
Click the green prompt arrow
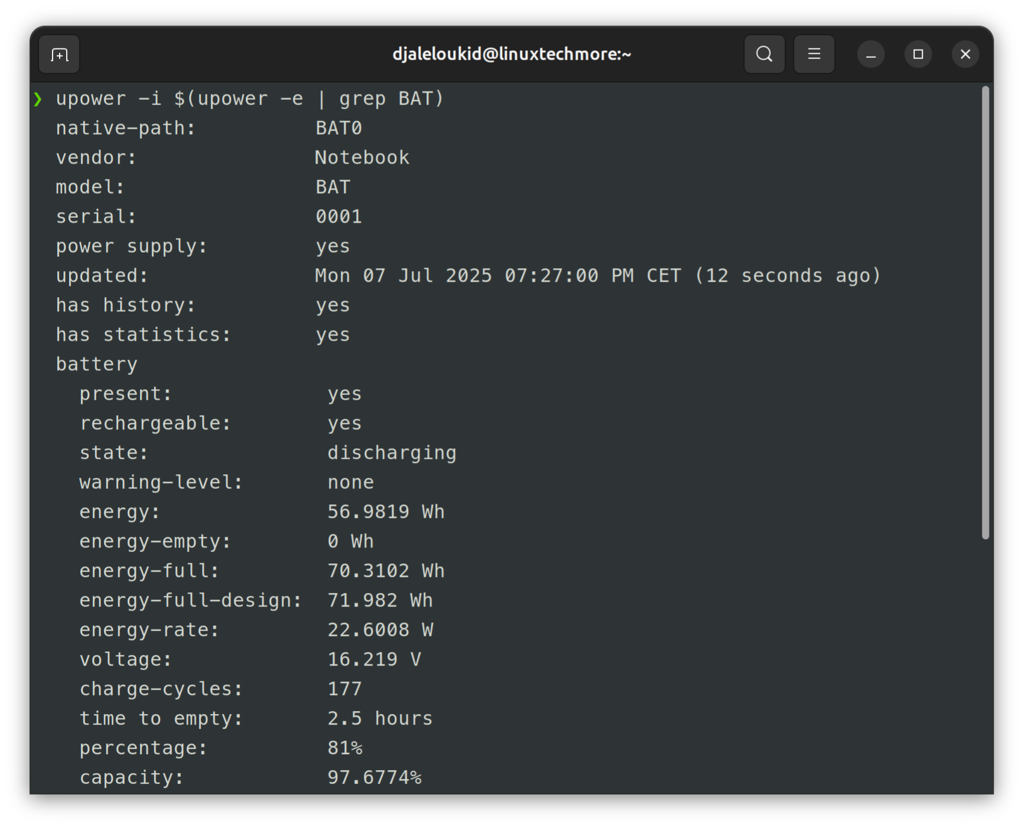38,99
